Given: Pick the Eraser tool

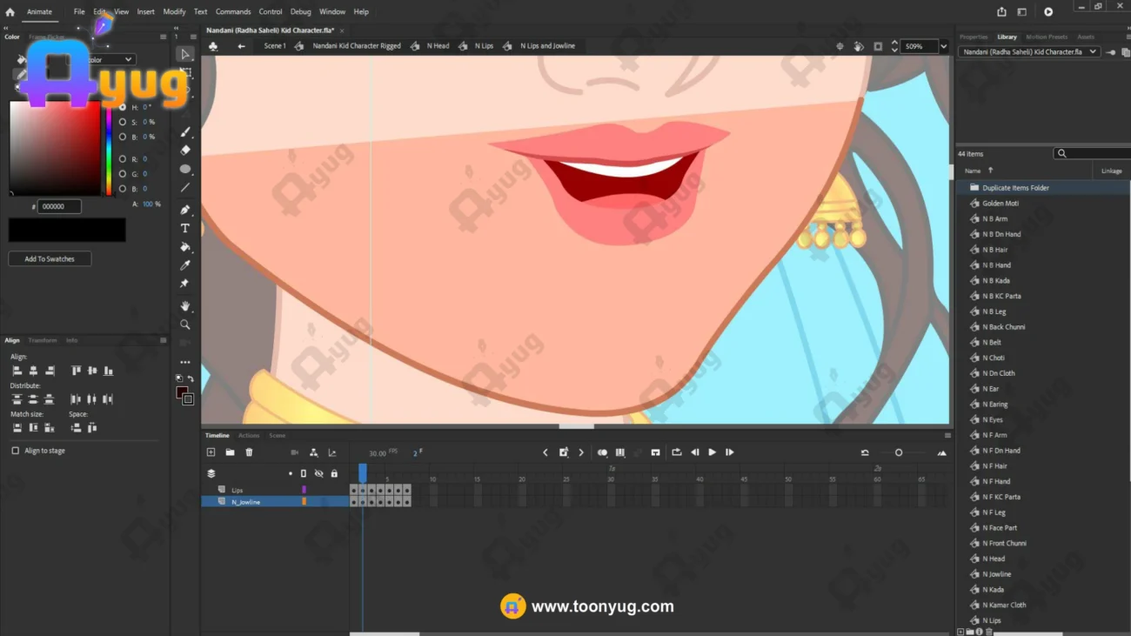Looking at the screenshot, I should 185,151.
